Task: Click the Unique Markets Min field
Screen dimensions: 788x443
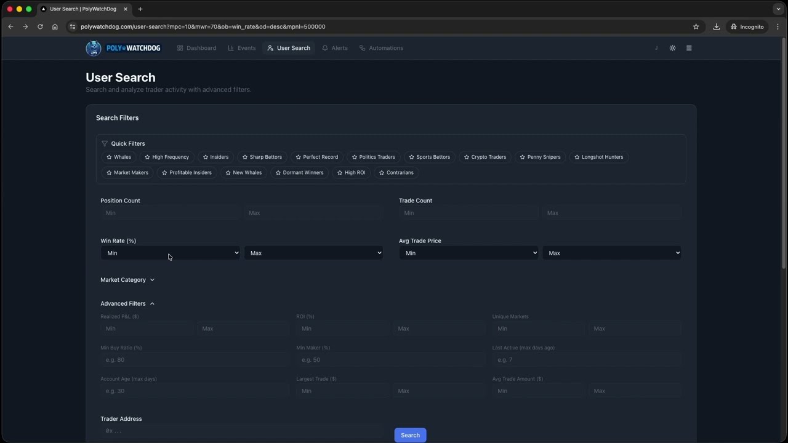Action: pos(538,329)
